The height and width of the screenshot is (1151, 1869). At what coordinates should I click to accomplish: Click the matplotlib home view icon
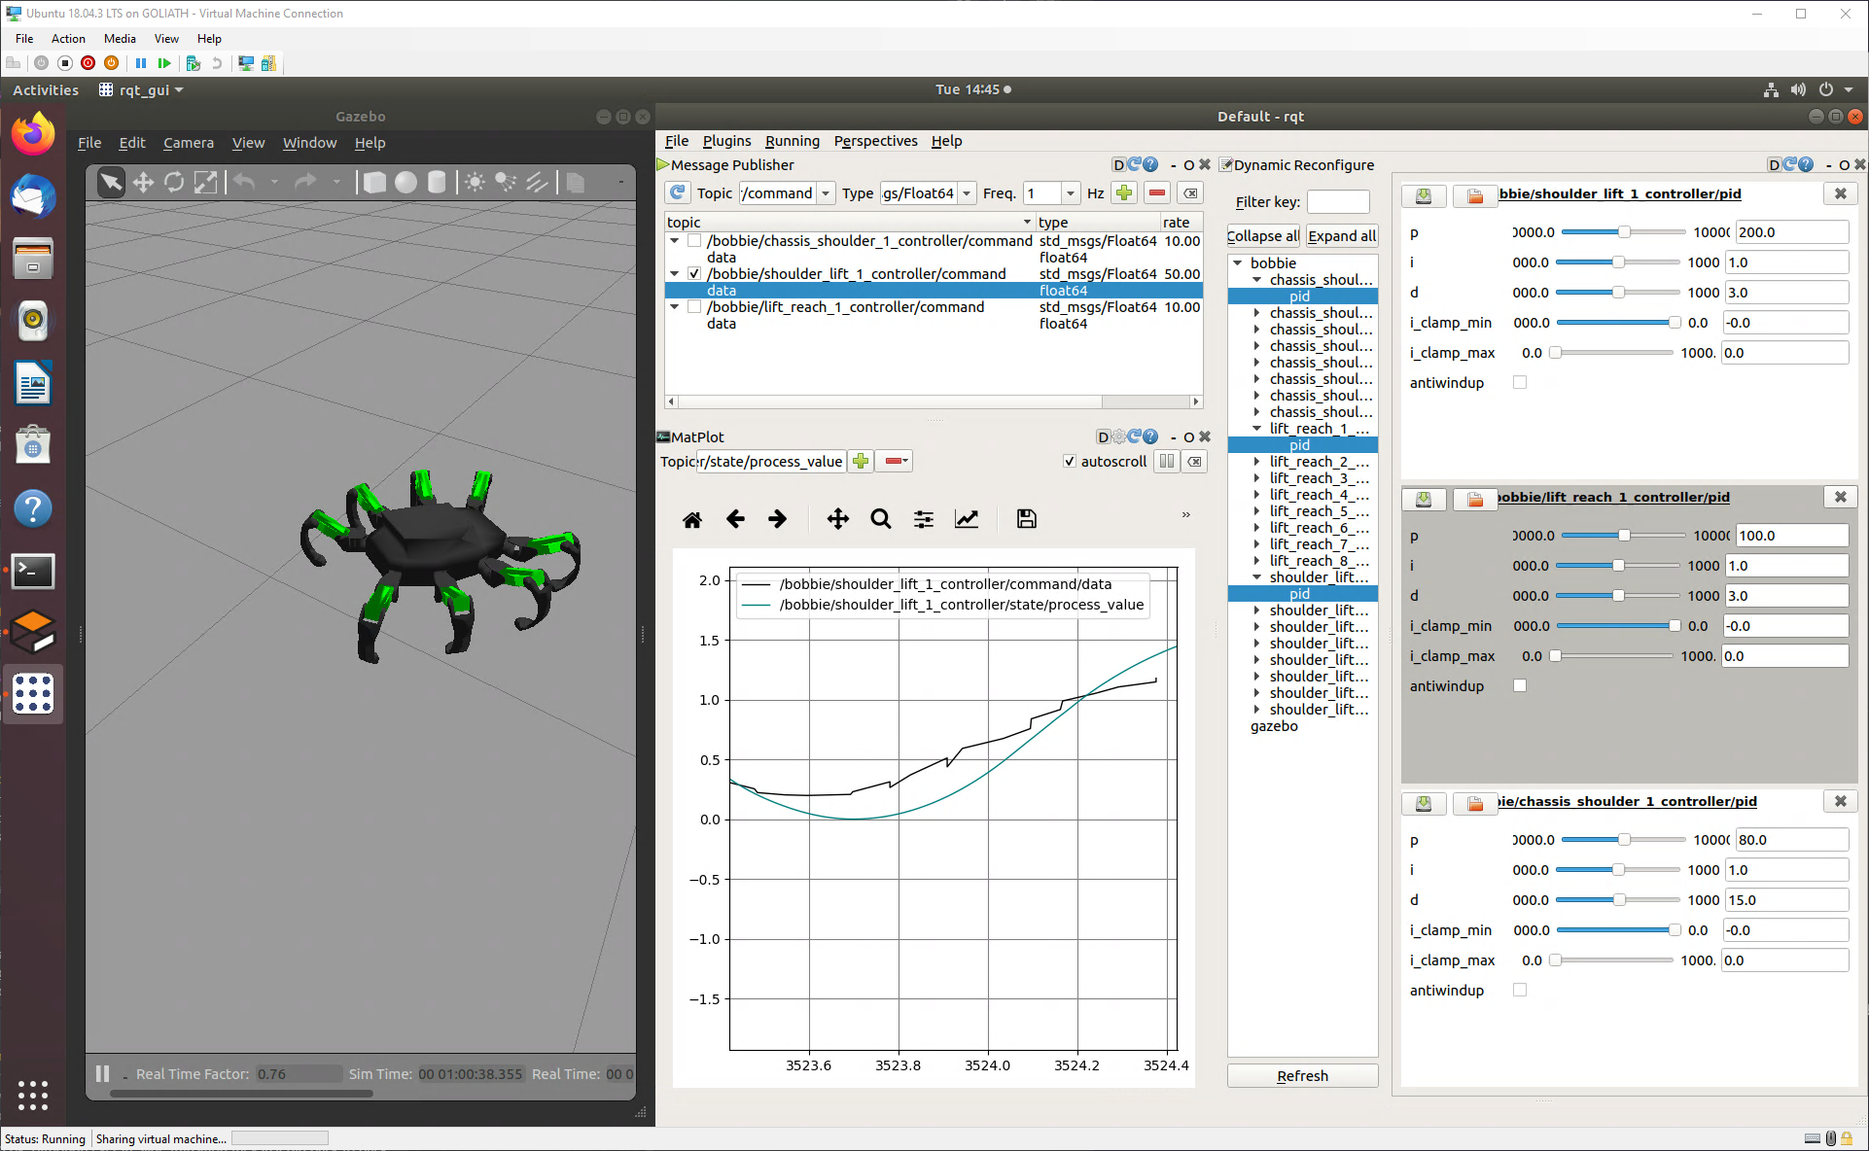[x=692, y=519]
